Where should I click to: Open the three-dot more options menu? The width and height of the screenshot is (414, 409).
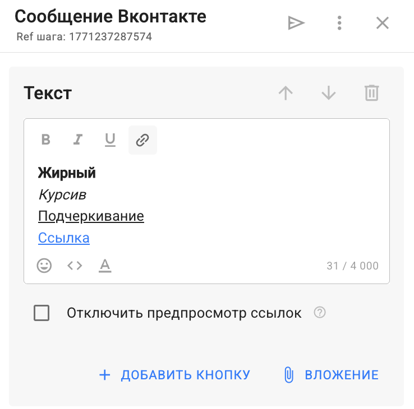click(x=339, y=23)
